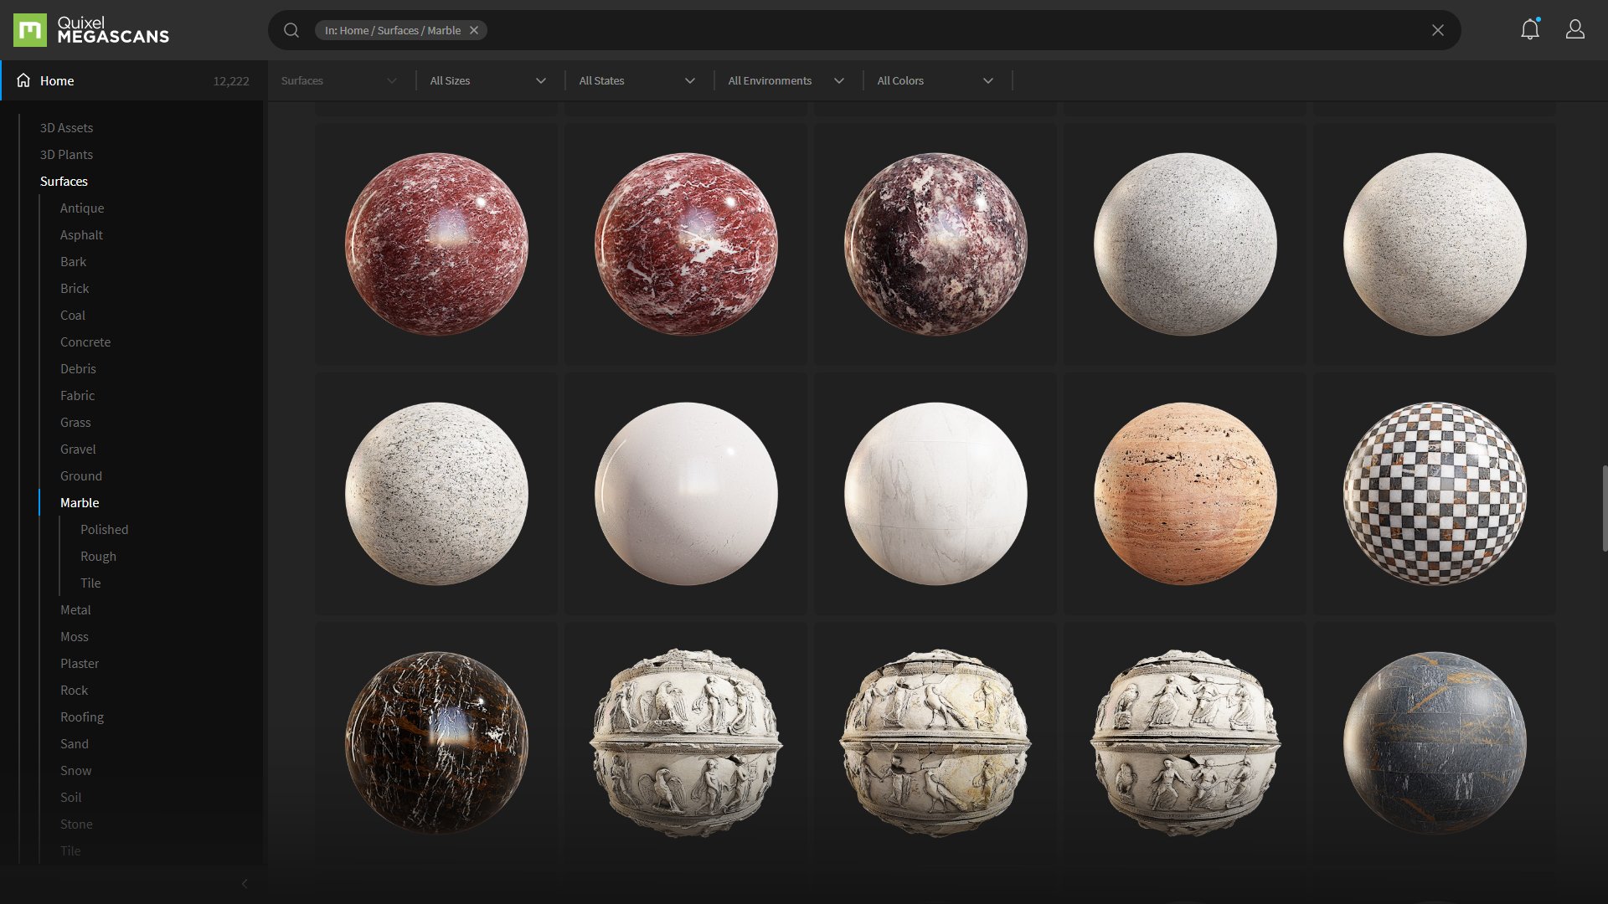This screenshot has height=904, width=1608.
Task: Clear the search bar with the X icon
Action: point(1437,30)
